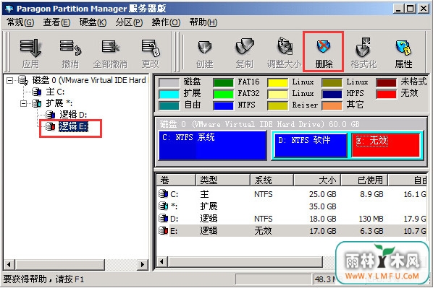Open the Properties (属性) toolbar icon
This screenshot has height=288, width=433.
[x=403, y=48]
